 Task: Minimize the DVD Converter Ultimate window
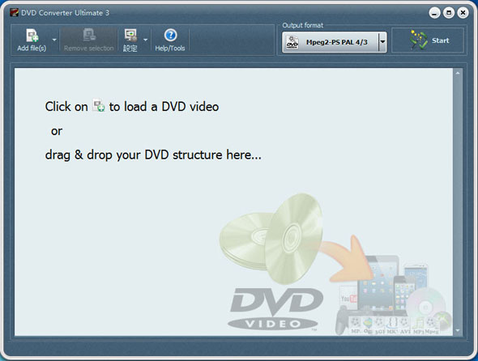pyautogui.click(x=434, y=13)
